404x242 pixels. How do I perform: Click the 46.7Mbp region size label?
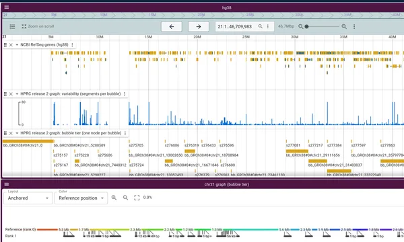[x=286, y=26]
